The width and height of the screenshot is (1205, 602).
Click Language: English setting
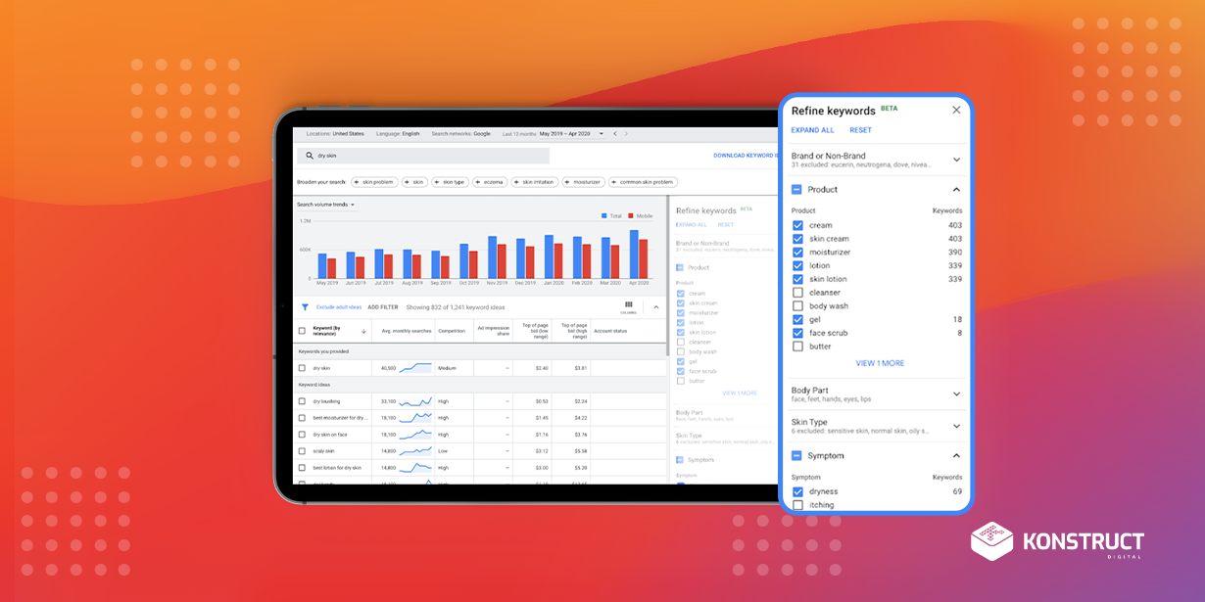[x=397, y=133]
